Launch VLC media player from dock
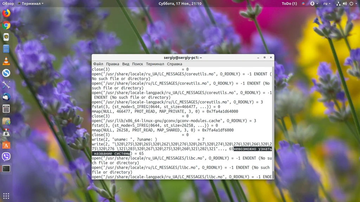Screen dimensions: 360x202 point(6,61)
